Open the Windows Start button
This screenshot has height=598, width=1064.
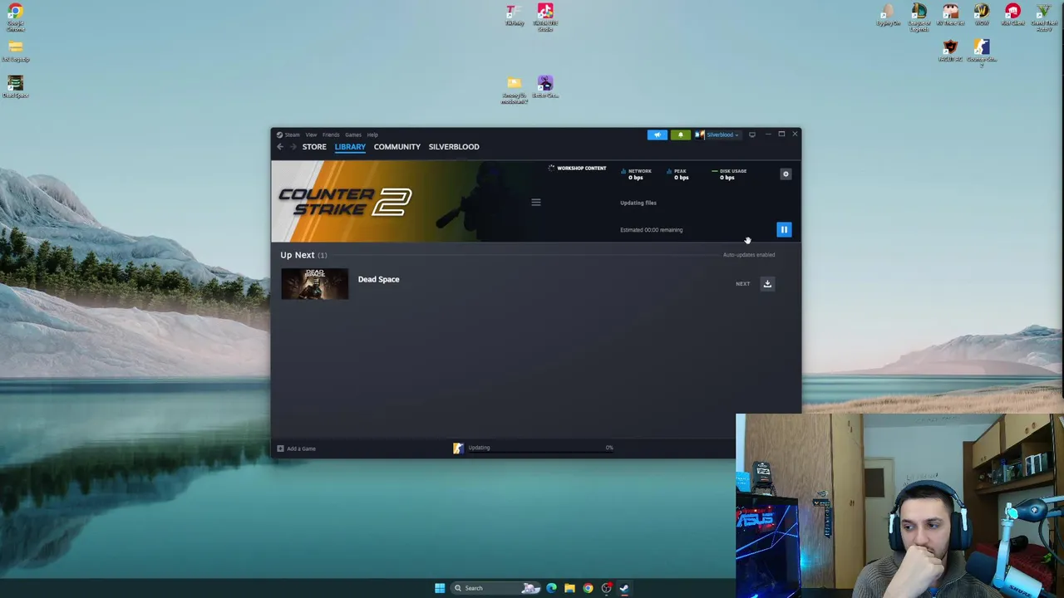440,588
